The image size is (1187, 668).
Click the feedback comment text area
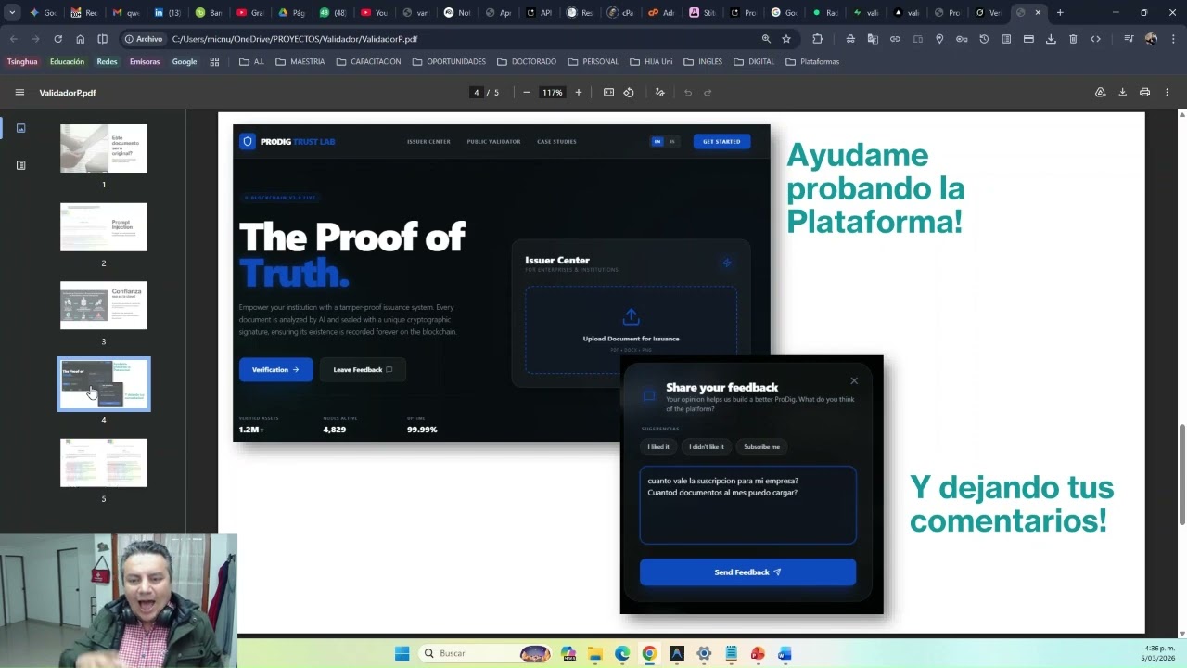(x=747, y=506)
